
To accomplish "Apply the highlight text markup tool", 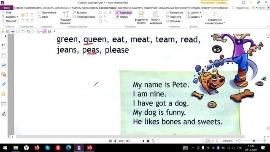I will point(23,15).
